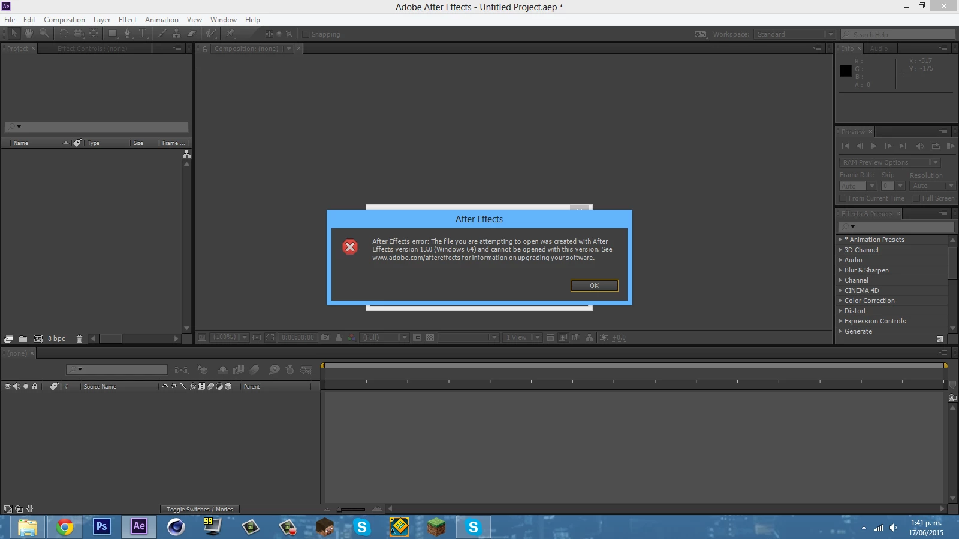Create a new folder in Project panel
Screen dimensions: 959x539
coord(23,338)
